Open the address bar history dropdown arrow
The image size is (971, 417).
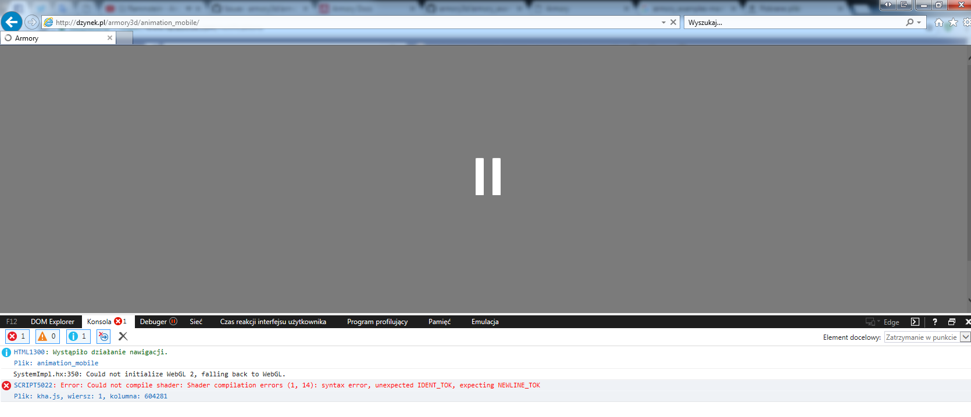(663, 23)
